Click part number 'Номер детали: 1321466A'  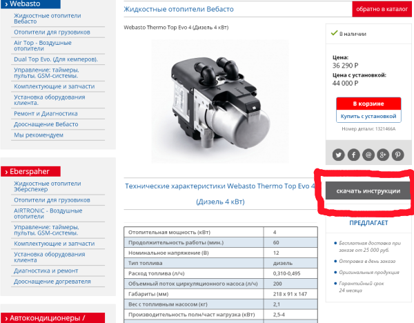coord(368,129)
